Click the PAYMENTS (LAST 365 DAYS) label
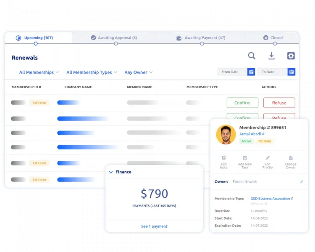Viewport: 315px width, 252px height. click(154, 206)
